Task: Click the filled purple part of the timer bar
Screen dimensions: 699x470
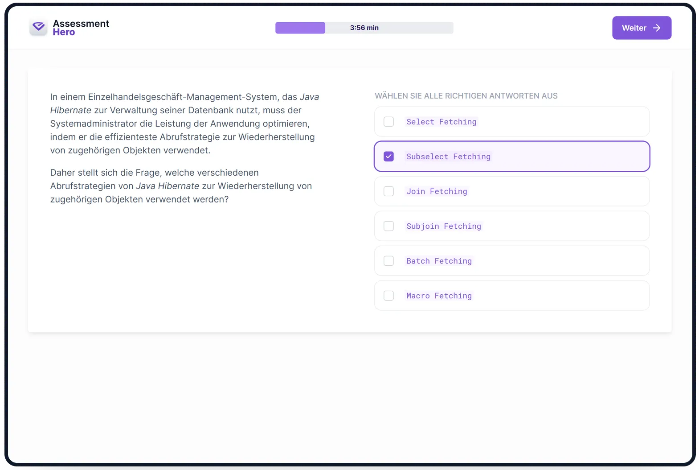Action: [300, 28]
